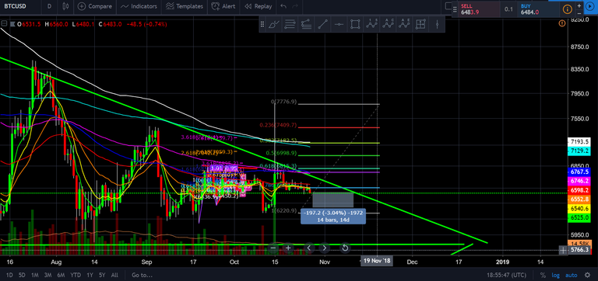The height and width of the screenshot is (281, 598).
Task: Click the undo arrow
Action: point(283,6)
